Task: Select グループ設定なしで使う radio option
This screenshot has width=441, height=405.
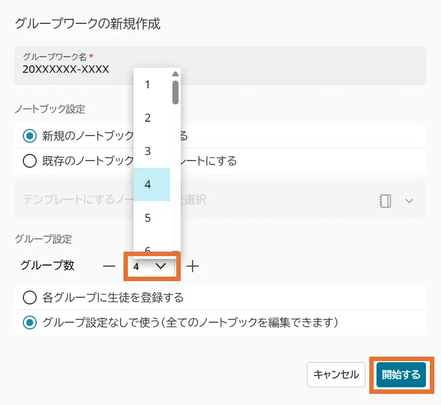Action: (x=29, y=322)
